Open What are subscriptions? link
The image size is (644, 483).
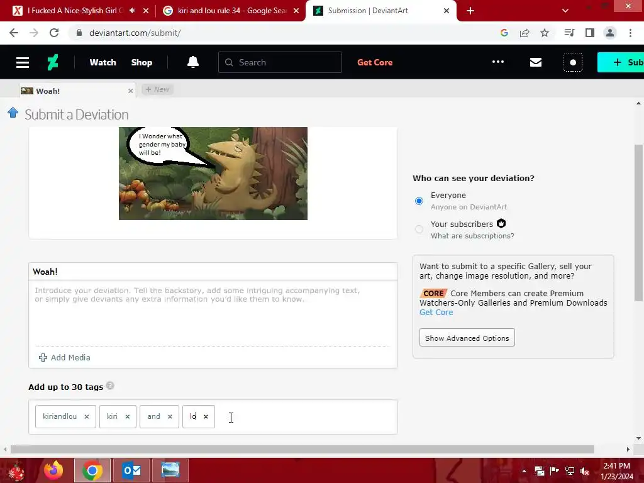coord(472,236)
